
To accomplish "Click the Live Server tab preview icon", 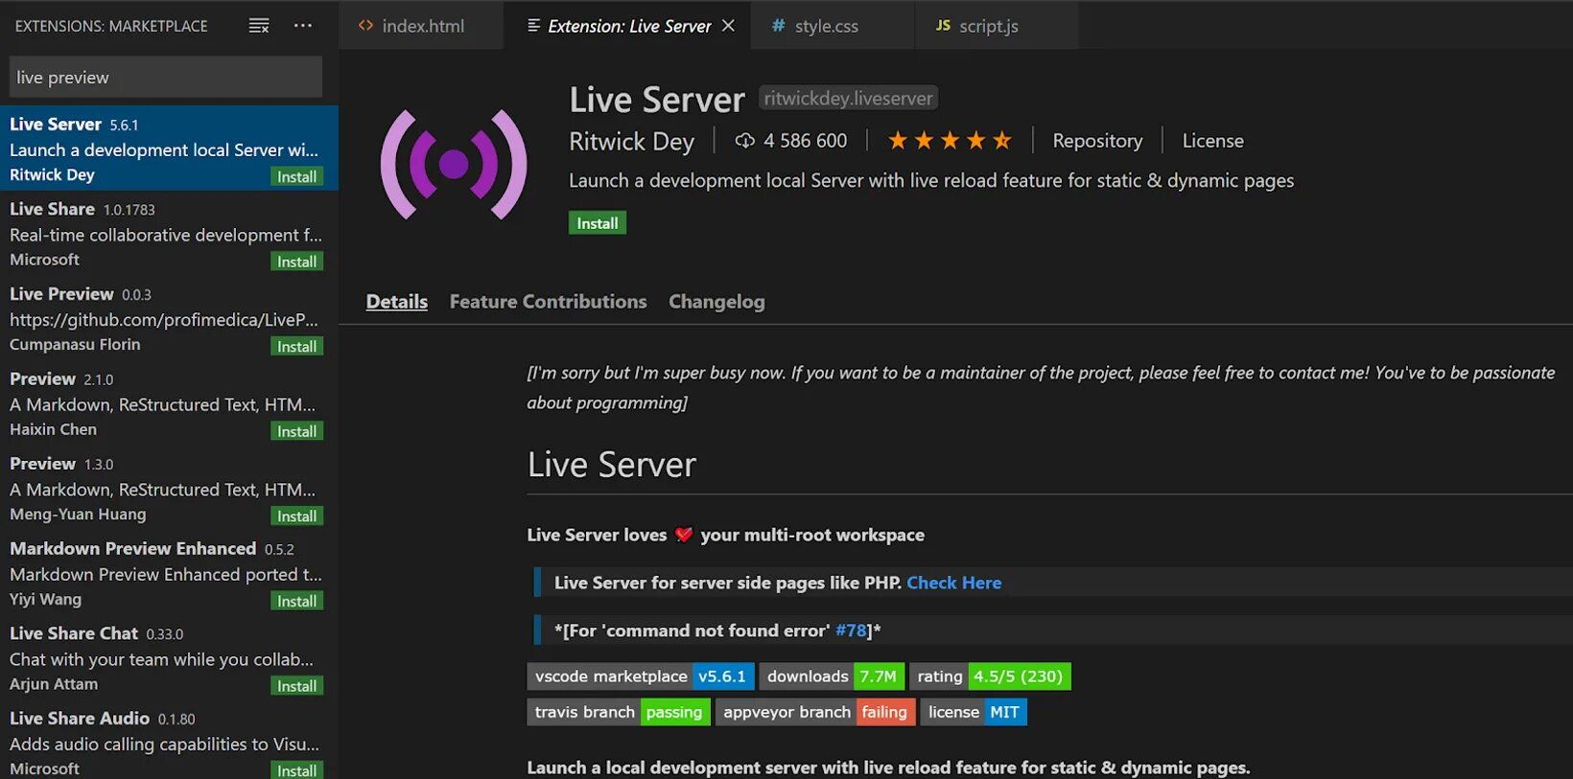I will tap(533, 26).
